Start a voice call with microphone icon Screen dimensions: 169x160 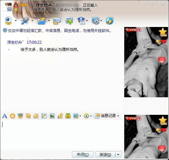tap(25, 20)
